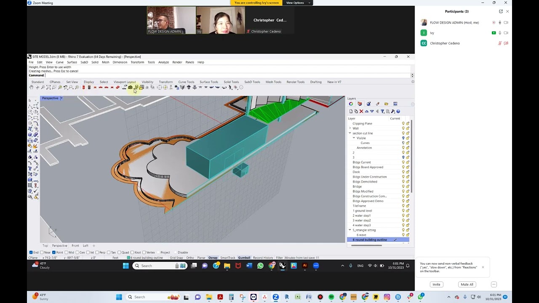This screenshot has height=303, width=539.
Task: Toggle SmartTrack in status bar
Action: click(228, 258)
